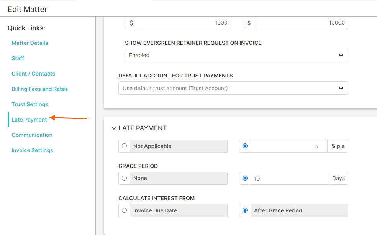This screenshot has width=377, height=235.
Task: Select the Not Applicable radio button
Action: (x=124, y=146)
